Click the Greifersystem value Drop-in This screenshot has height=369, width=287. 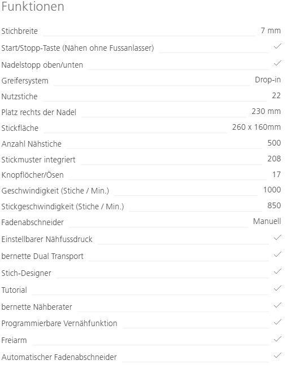click(268, 80)
